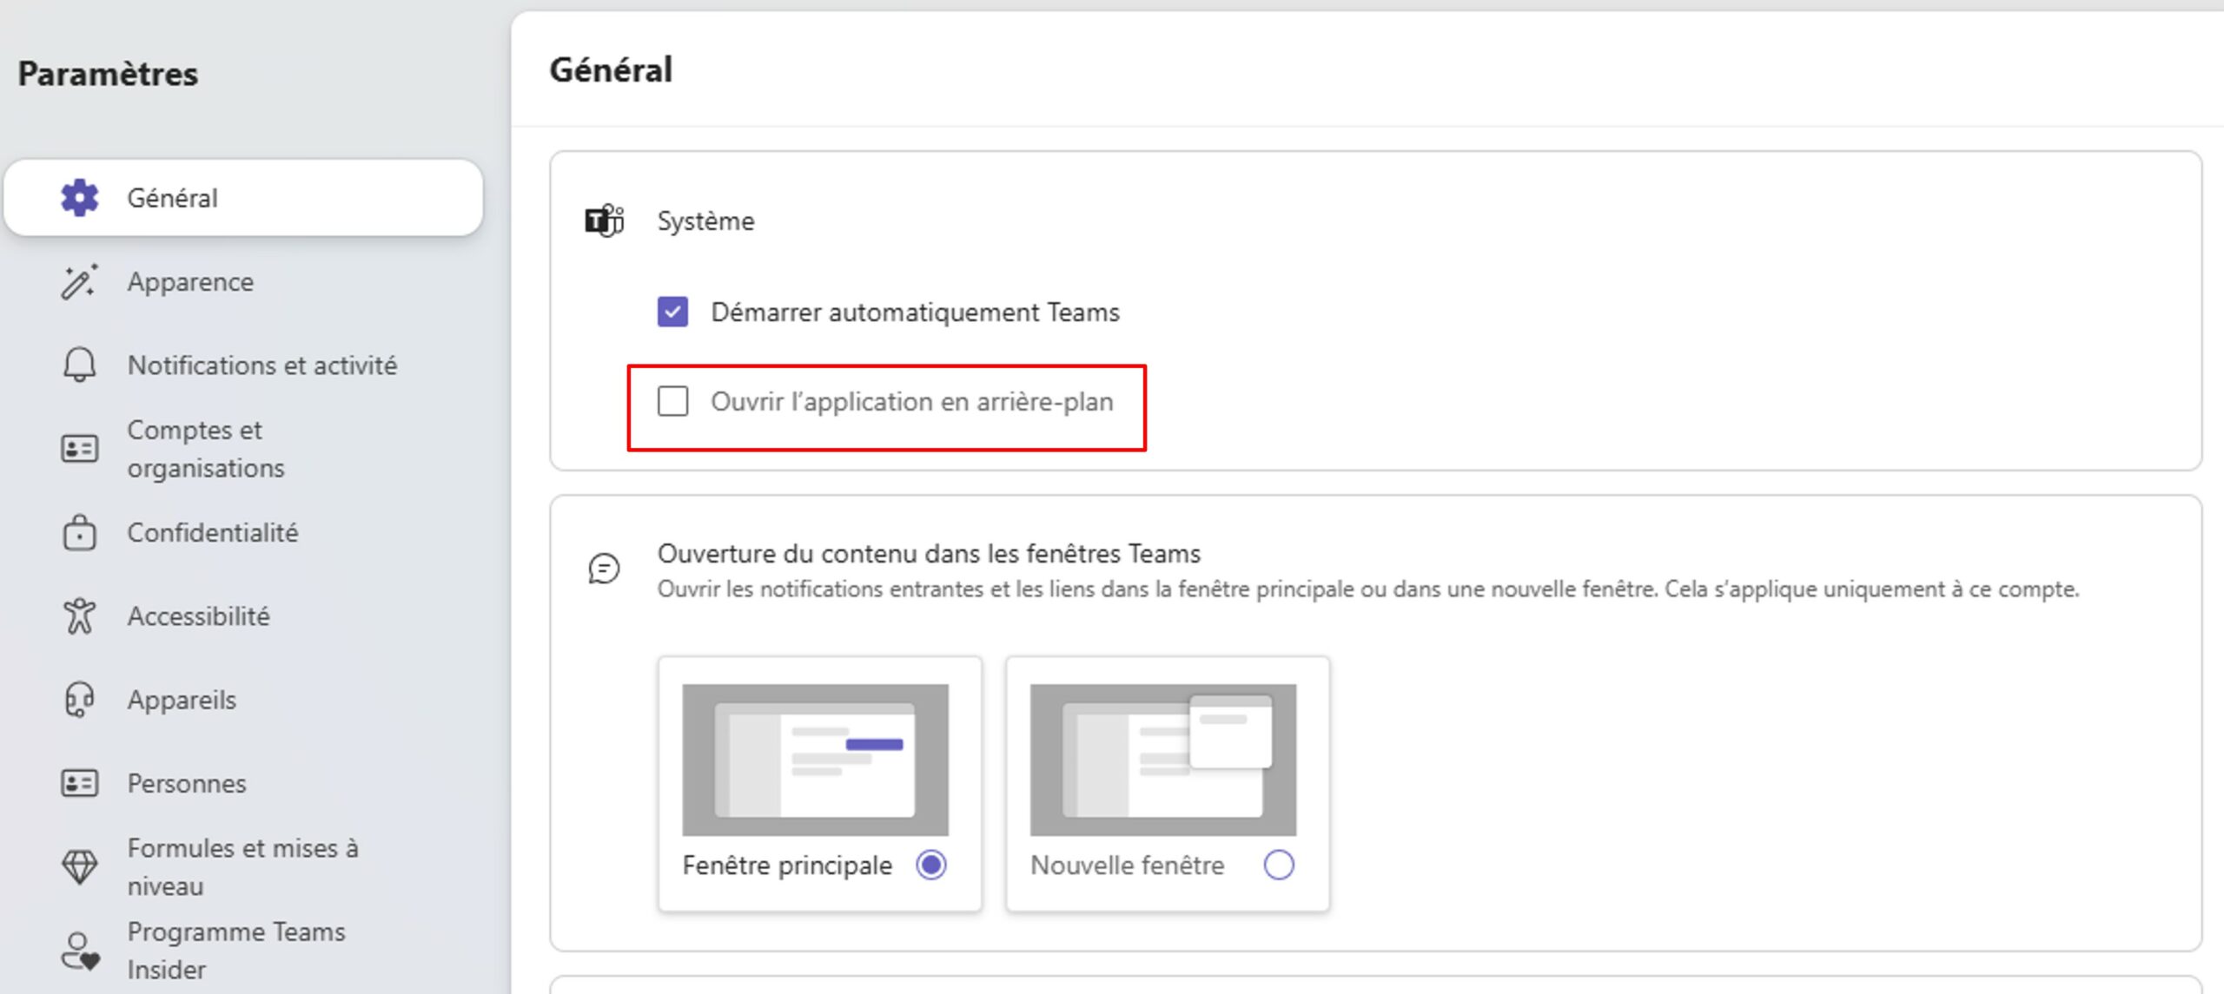Select the Fenêtre principale radio button
The width and height of the screenshot is (2224, 994).
931,865
